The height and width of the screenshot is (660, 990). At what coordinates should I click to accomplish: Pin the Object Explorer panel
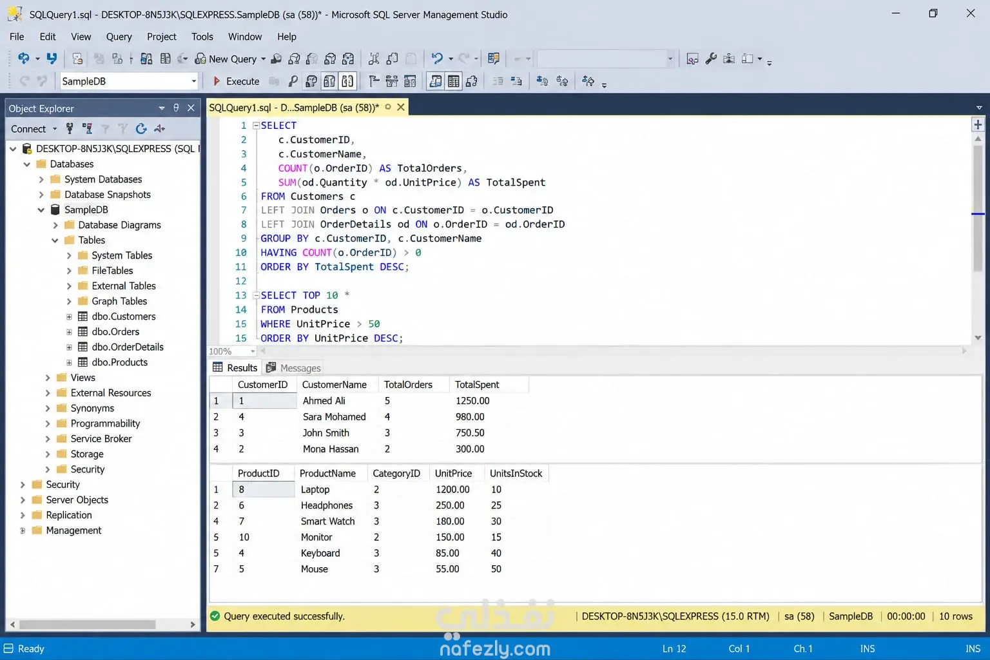(176, 108)
